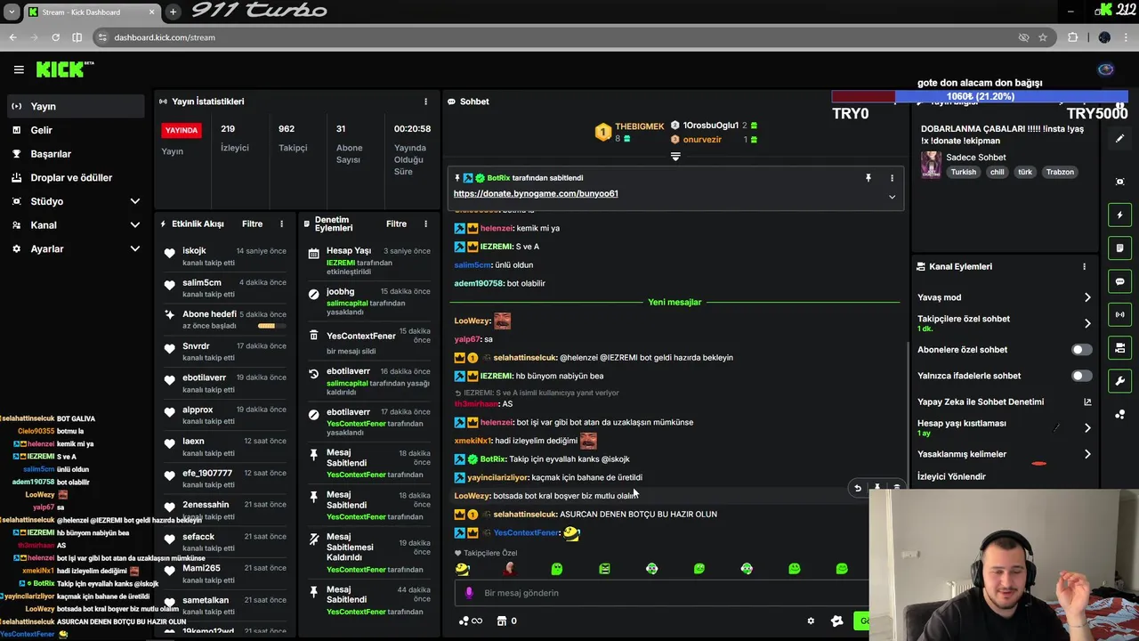Image resolution: width=1139 pixels, height=641 pixels.
Task: Click the document notes sidebar icon
Action: [x=1119, y=248]
